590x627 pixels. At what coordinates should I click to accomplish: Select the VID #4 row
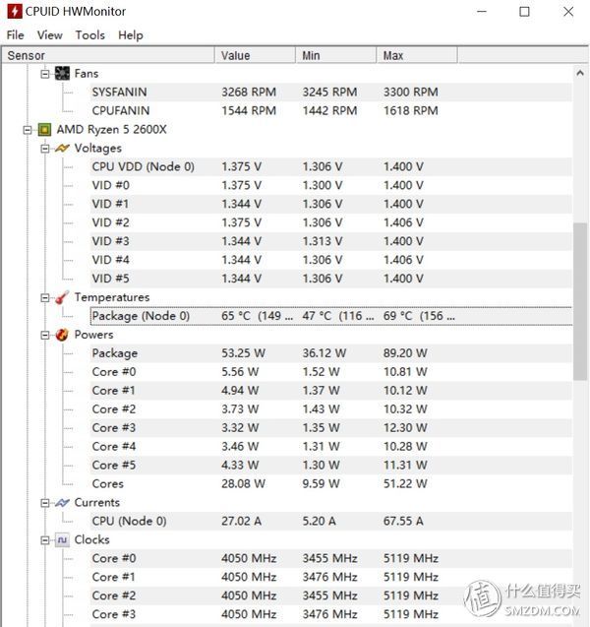[x=331, y=260]
